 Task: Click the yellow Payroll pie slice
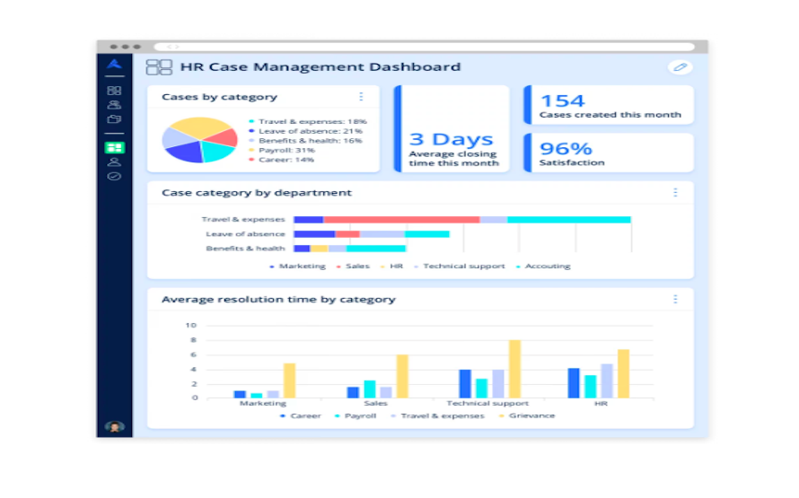click(x=198, y=127)
